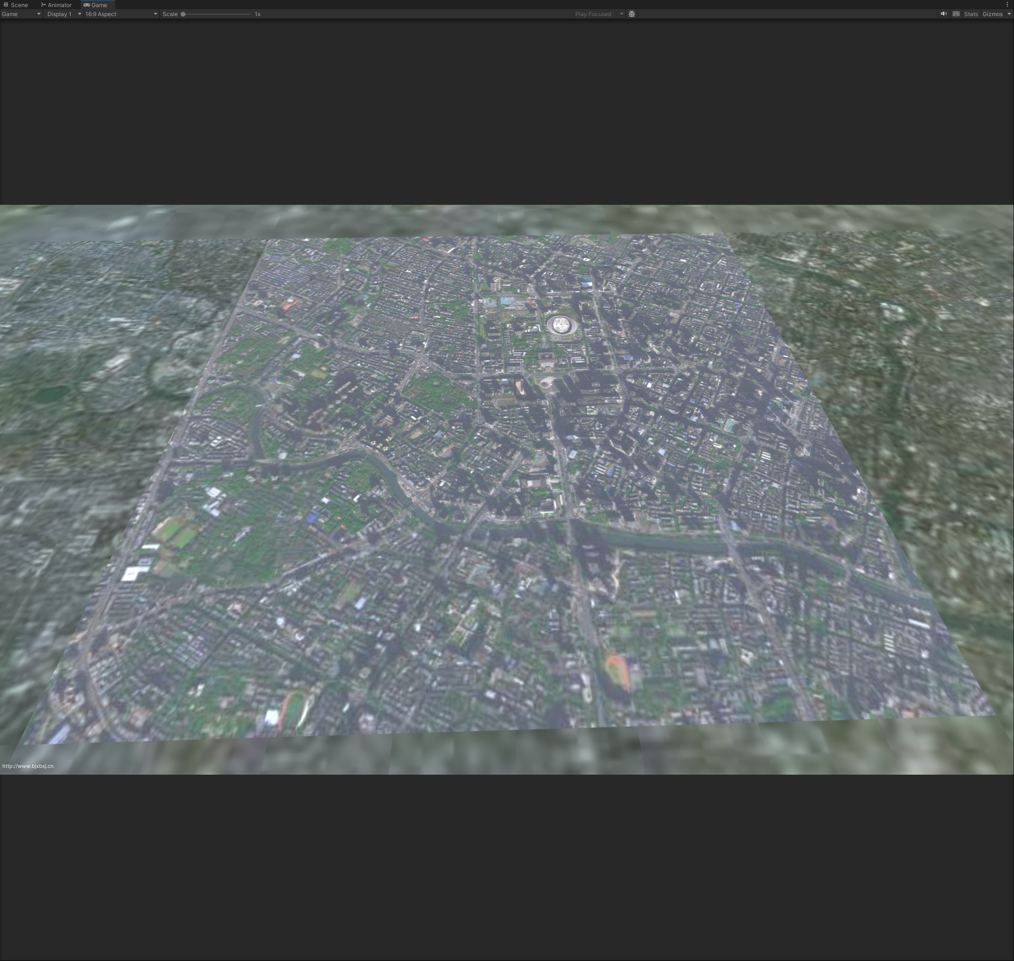The image size is (1014, 961).
Task: Open the Display 1 dropdown
Action: [63, 14]
